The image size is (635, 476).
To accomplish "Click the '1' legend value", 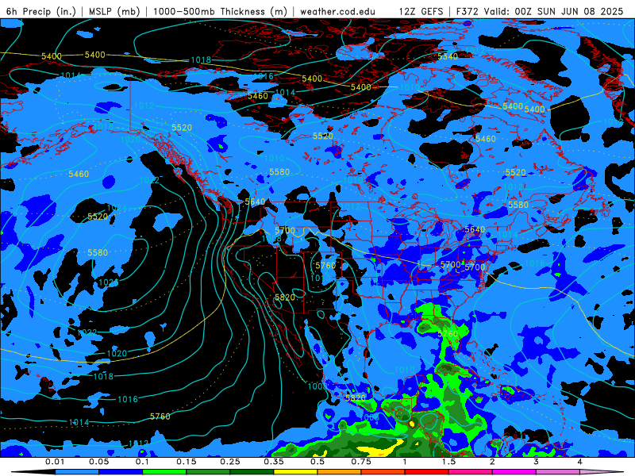I will tap(405, 462).
